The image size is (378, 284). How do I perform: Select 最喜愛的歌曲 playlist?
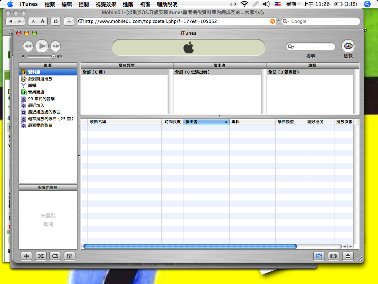pyautogui.click(x=48, y=125)
